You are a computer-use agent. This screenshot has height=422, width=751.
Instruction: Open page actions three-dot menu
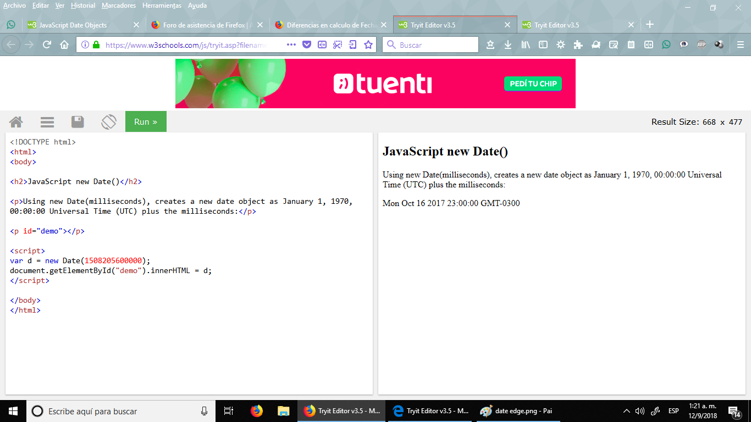(x=291, y=45)
